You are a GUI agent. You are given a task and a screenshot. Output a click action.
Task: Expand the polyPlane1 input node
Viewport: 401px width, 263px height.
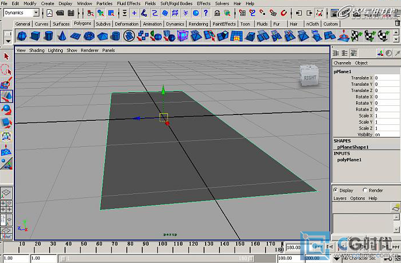[349, 160]
